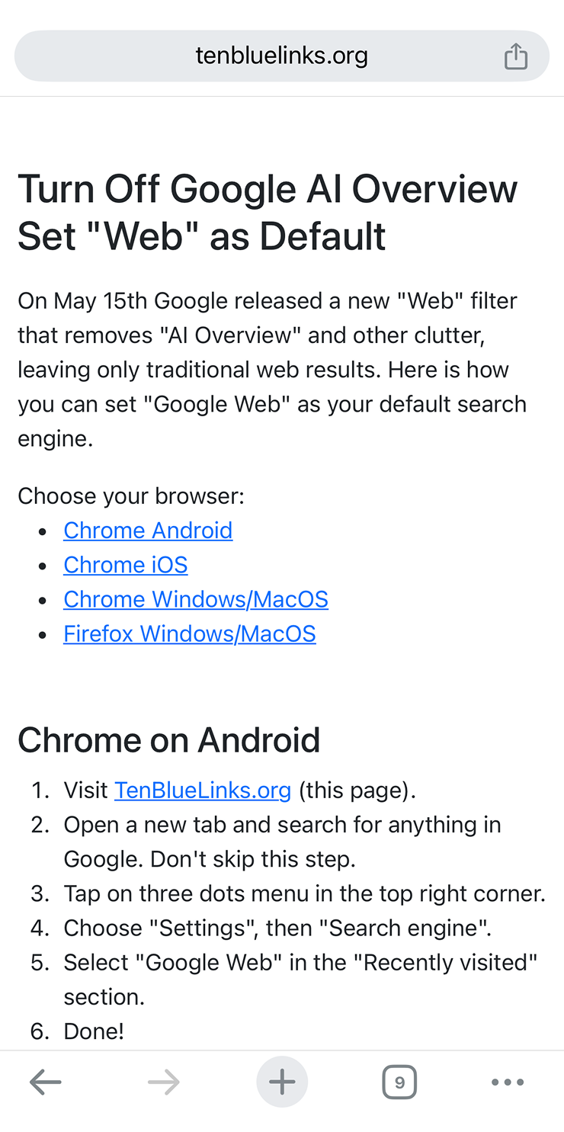The height and width of the screenshot is (1132, 564).
Task: Click the TenBlueLinks.org link in step 1
Action: [x=203, y=790]
